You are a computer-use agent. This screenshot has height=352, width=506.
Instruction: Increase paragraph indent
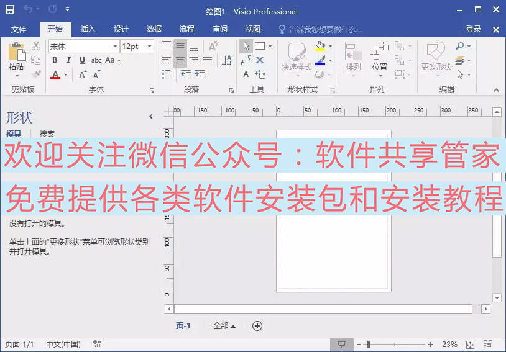tap(200, 74)
